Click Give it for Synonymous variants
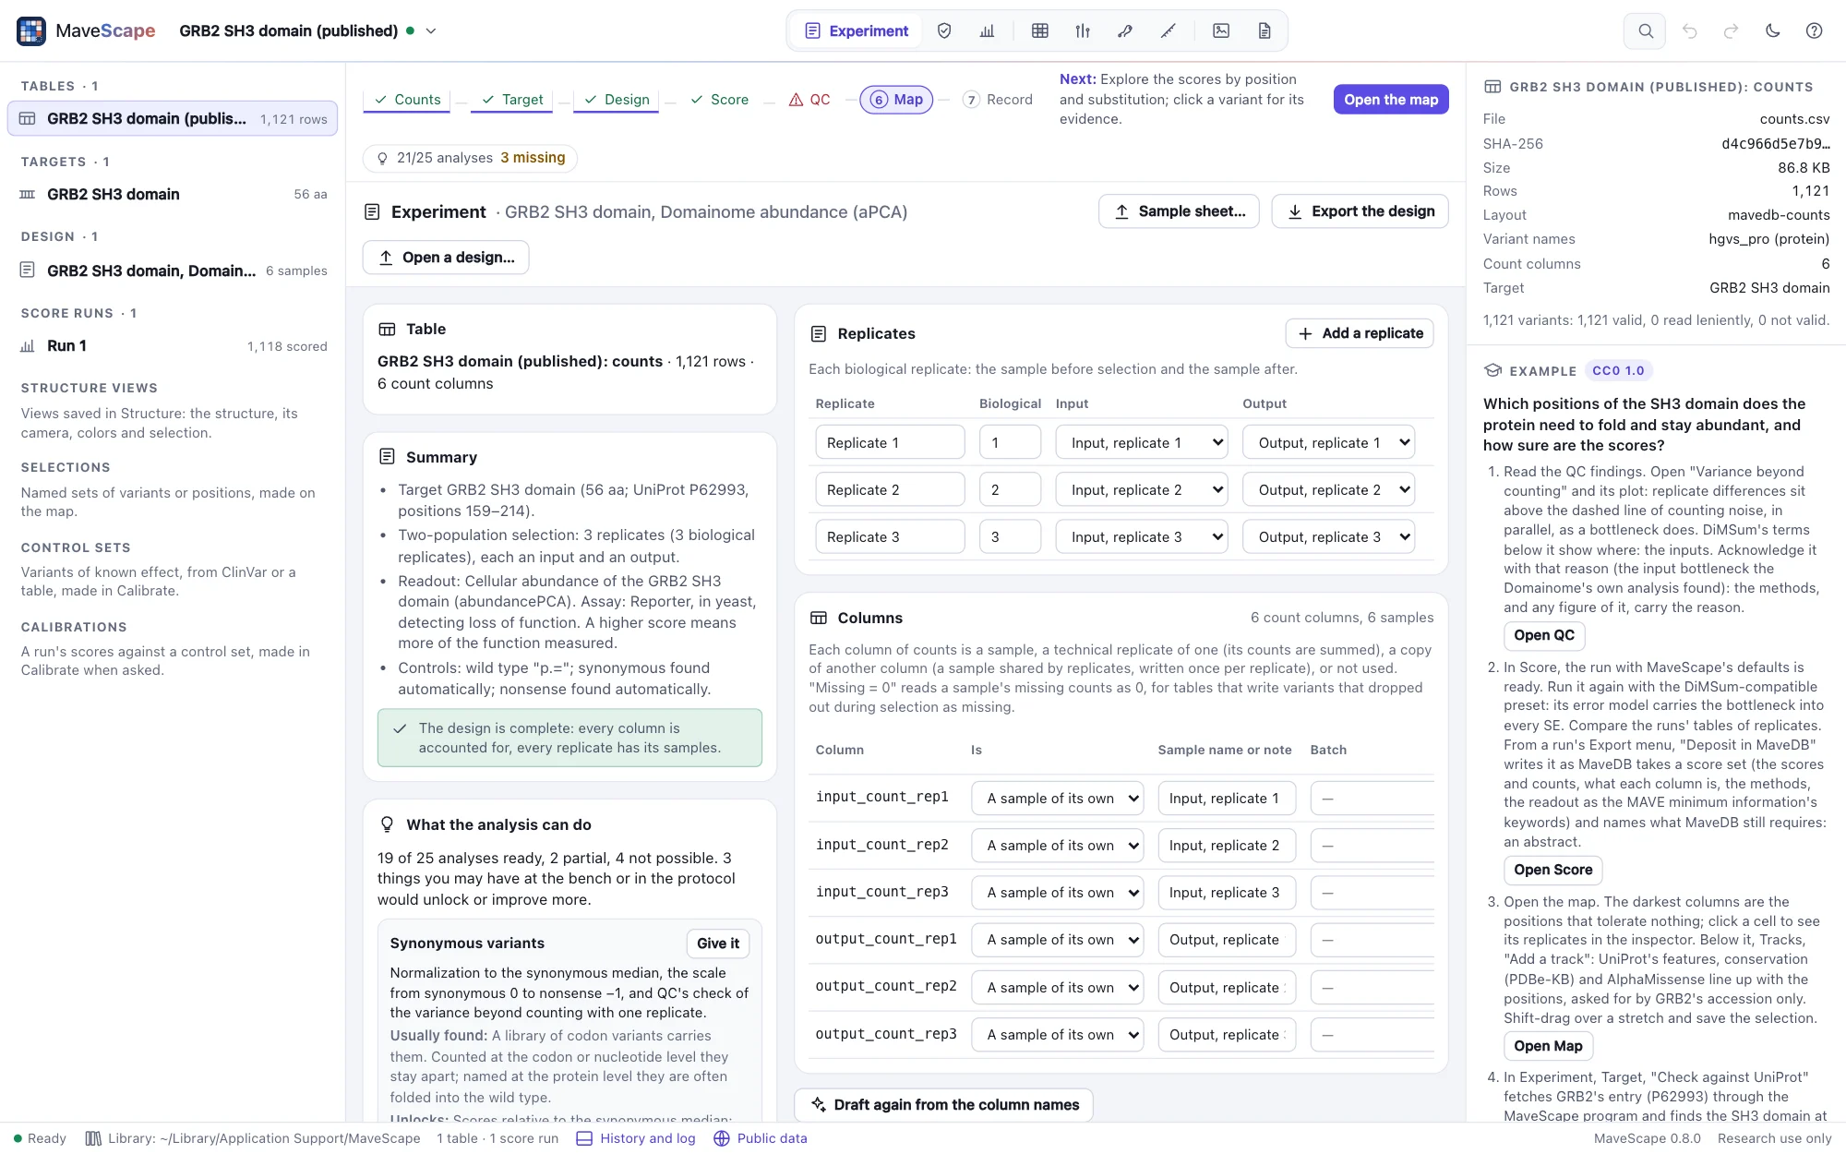The width and height of the screenshot is (1846, 1154). point(718,943)
